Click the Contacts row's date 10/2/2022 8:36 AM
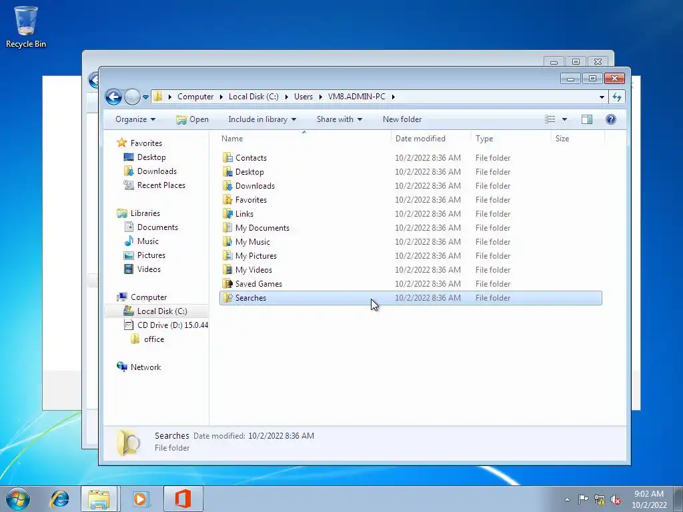Viewport: 683px width, 512px height. click(428, 157)
